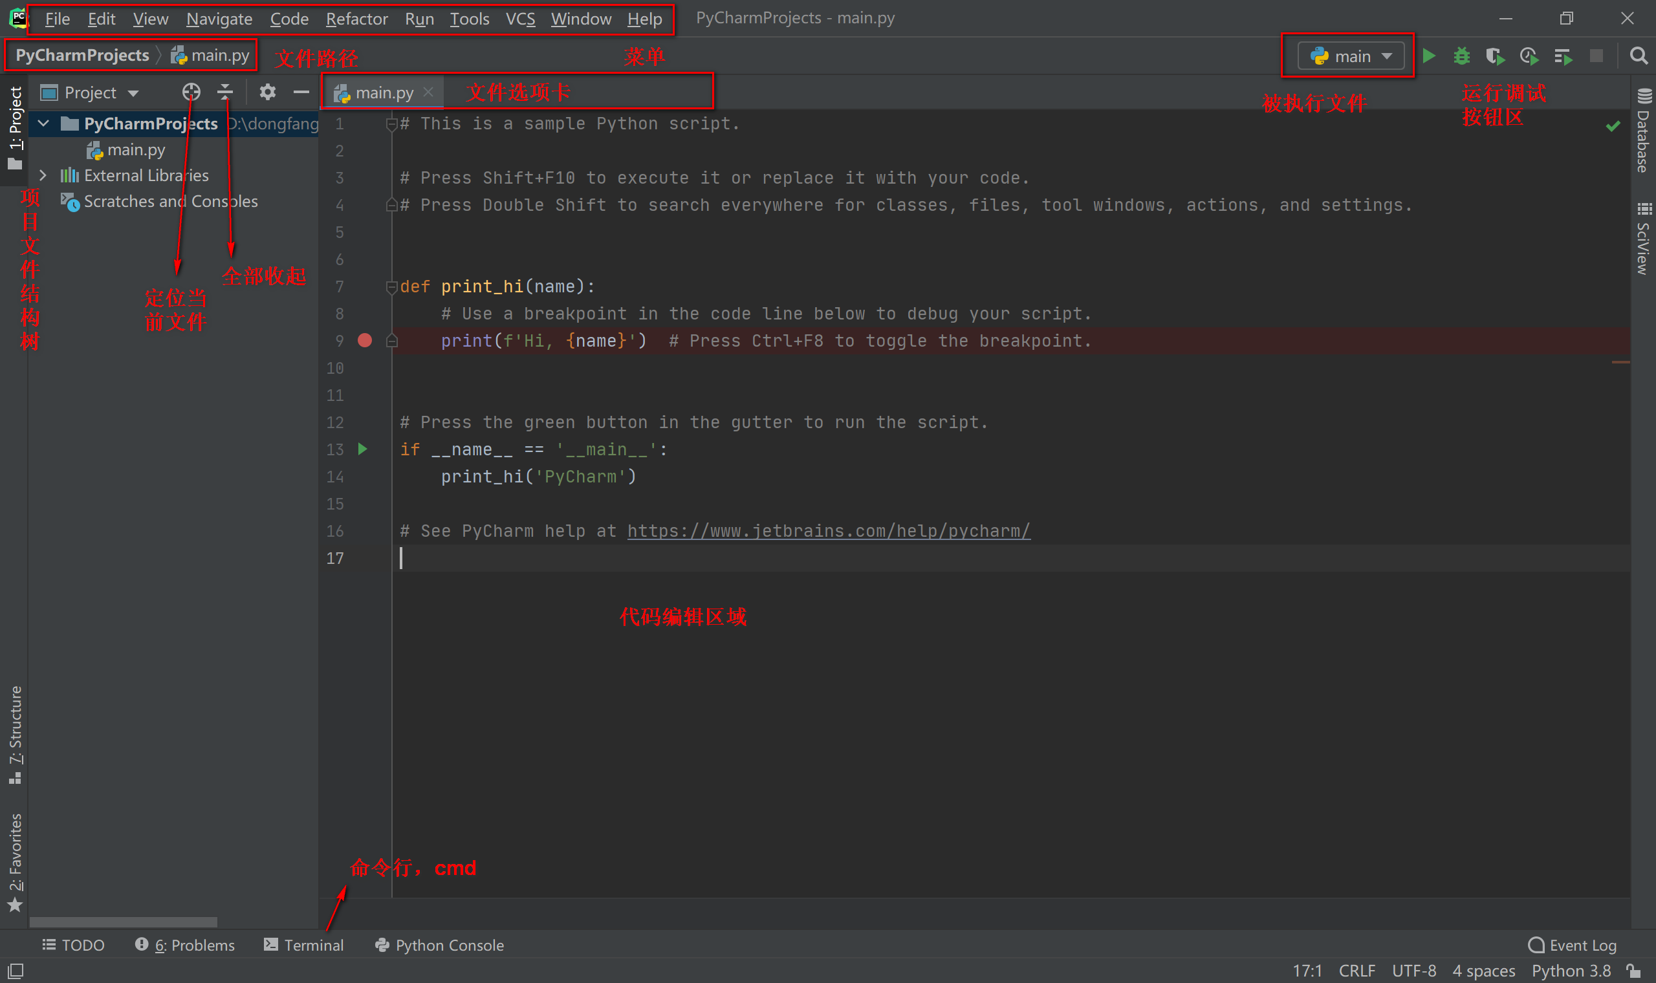The height and width of the screenshot is (983, 1656).
Task: Click the read-only lock icon in status bar
Action: tap(1634, 971)
